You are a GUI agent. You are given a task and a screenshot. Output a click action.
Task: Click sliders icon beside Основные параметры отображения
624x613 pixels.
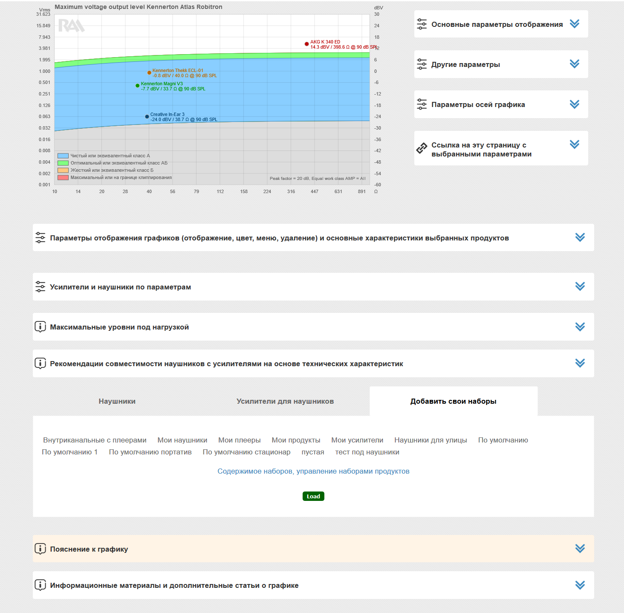pyautogui.click(x=422, y=24)
